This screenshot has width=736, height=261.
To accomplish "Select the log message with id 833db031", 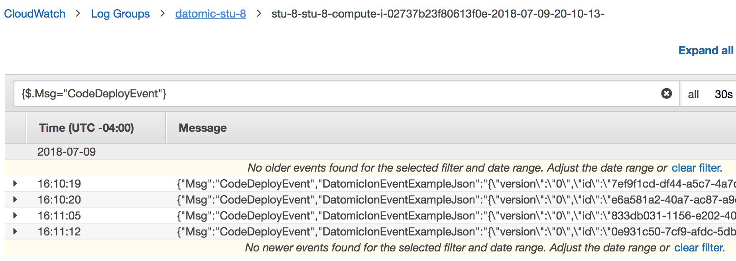I will (x=455, y=216).
